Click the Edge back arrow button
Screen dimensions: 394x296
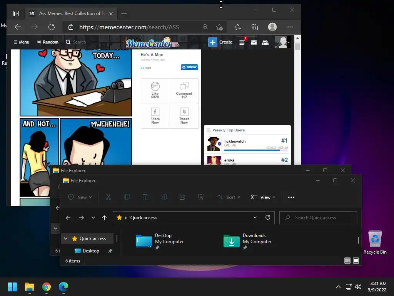[18, 27]
